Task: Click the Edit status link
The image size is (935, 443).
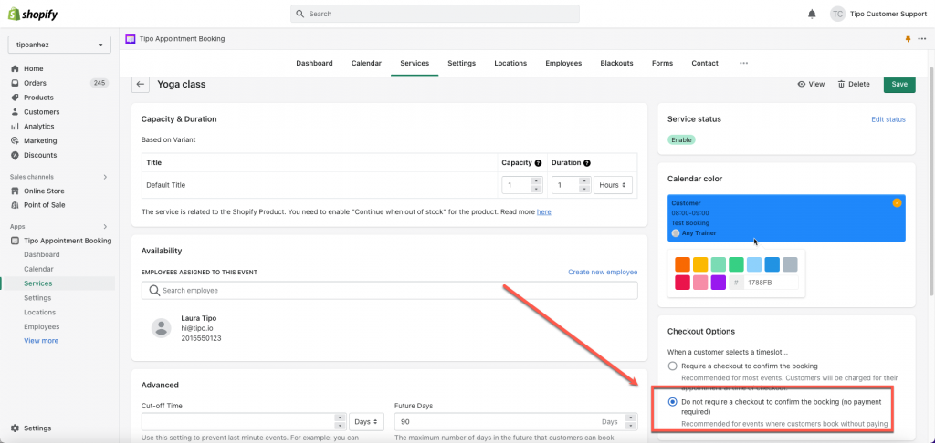Action: (x=888, y=119)
